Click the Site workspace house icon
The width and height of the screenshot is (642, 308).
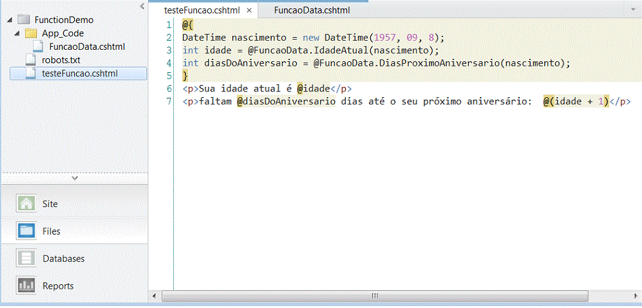(27, 204)
